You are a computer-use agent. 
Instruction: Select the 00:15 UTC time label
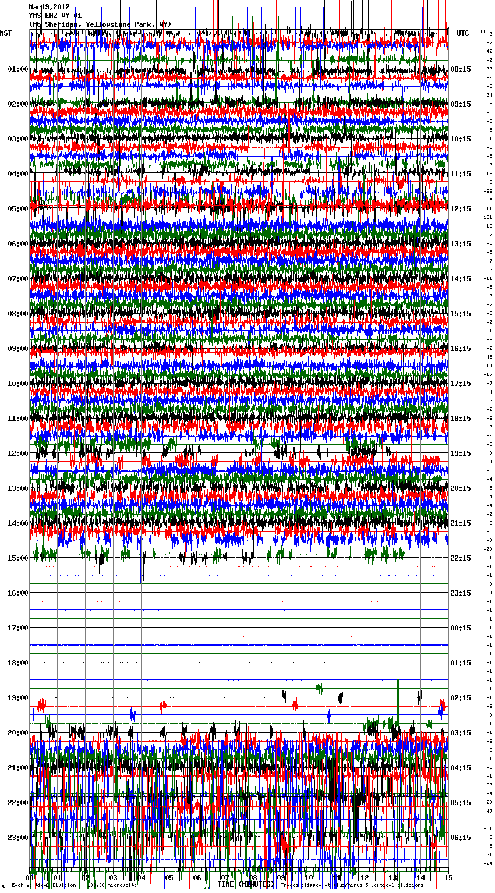pyautogui.click(x=461, y=628)
